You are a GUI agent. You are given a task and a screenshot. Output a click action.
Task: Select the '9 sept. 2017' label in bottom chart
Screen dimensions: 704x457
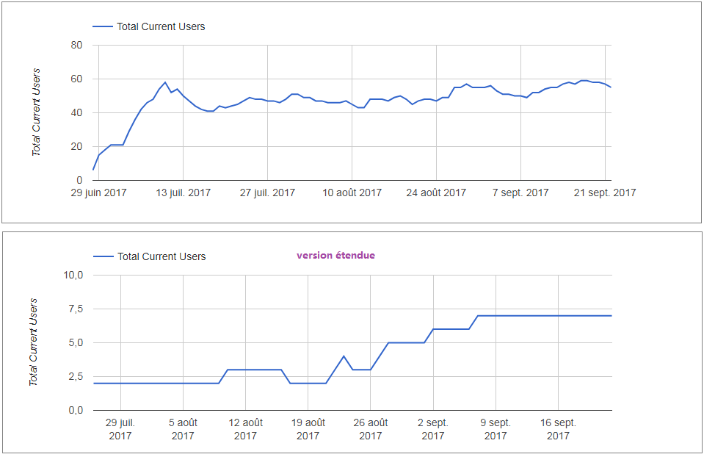click(x=496, y=429)
